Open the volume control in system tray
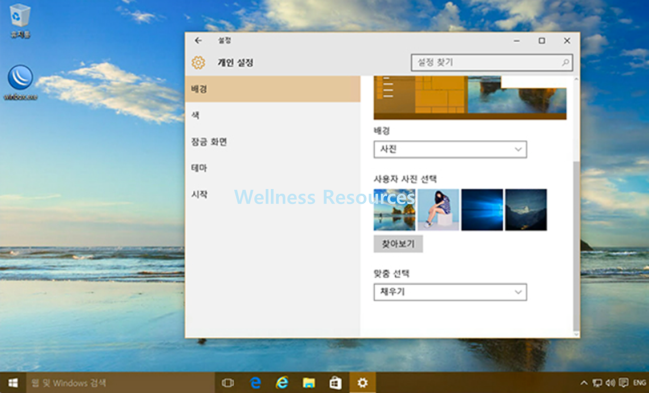The width and height of the screenshot is (649, 393). pyautogui.click(x=610, y=383)
